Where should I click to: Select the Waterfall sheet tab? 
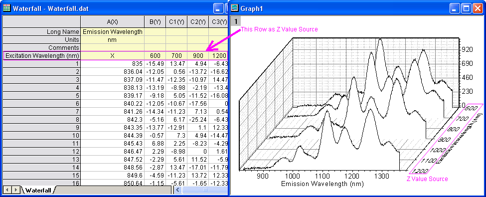(x=39, y=190)
